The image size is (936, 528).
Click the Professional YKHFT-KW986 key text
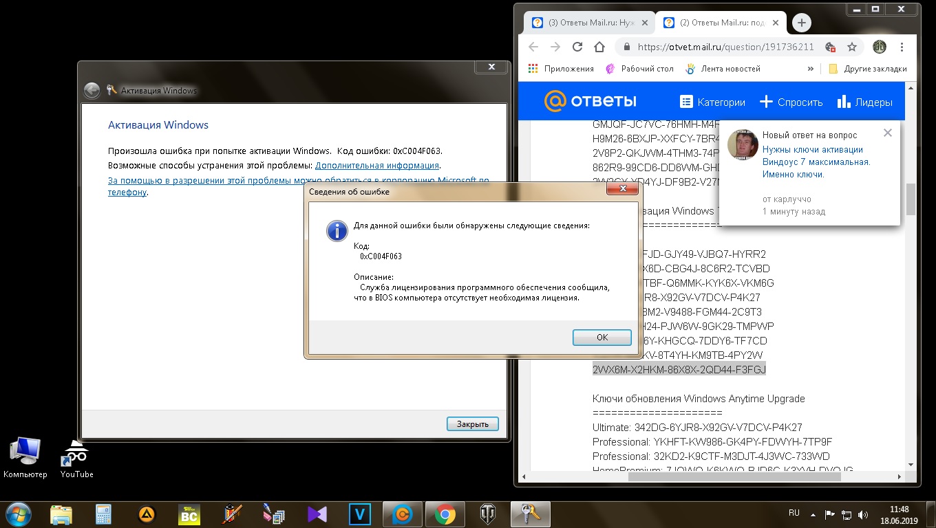pos(712,442)
